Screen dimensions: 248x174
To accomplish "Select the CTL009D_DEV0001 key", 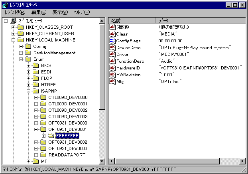I will 68,104.
